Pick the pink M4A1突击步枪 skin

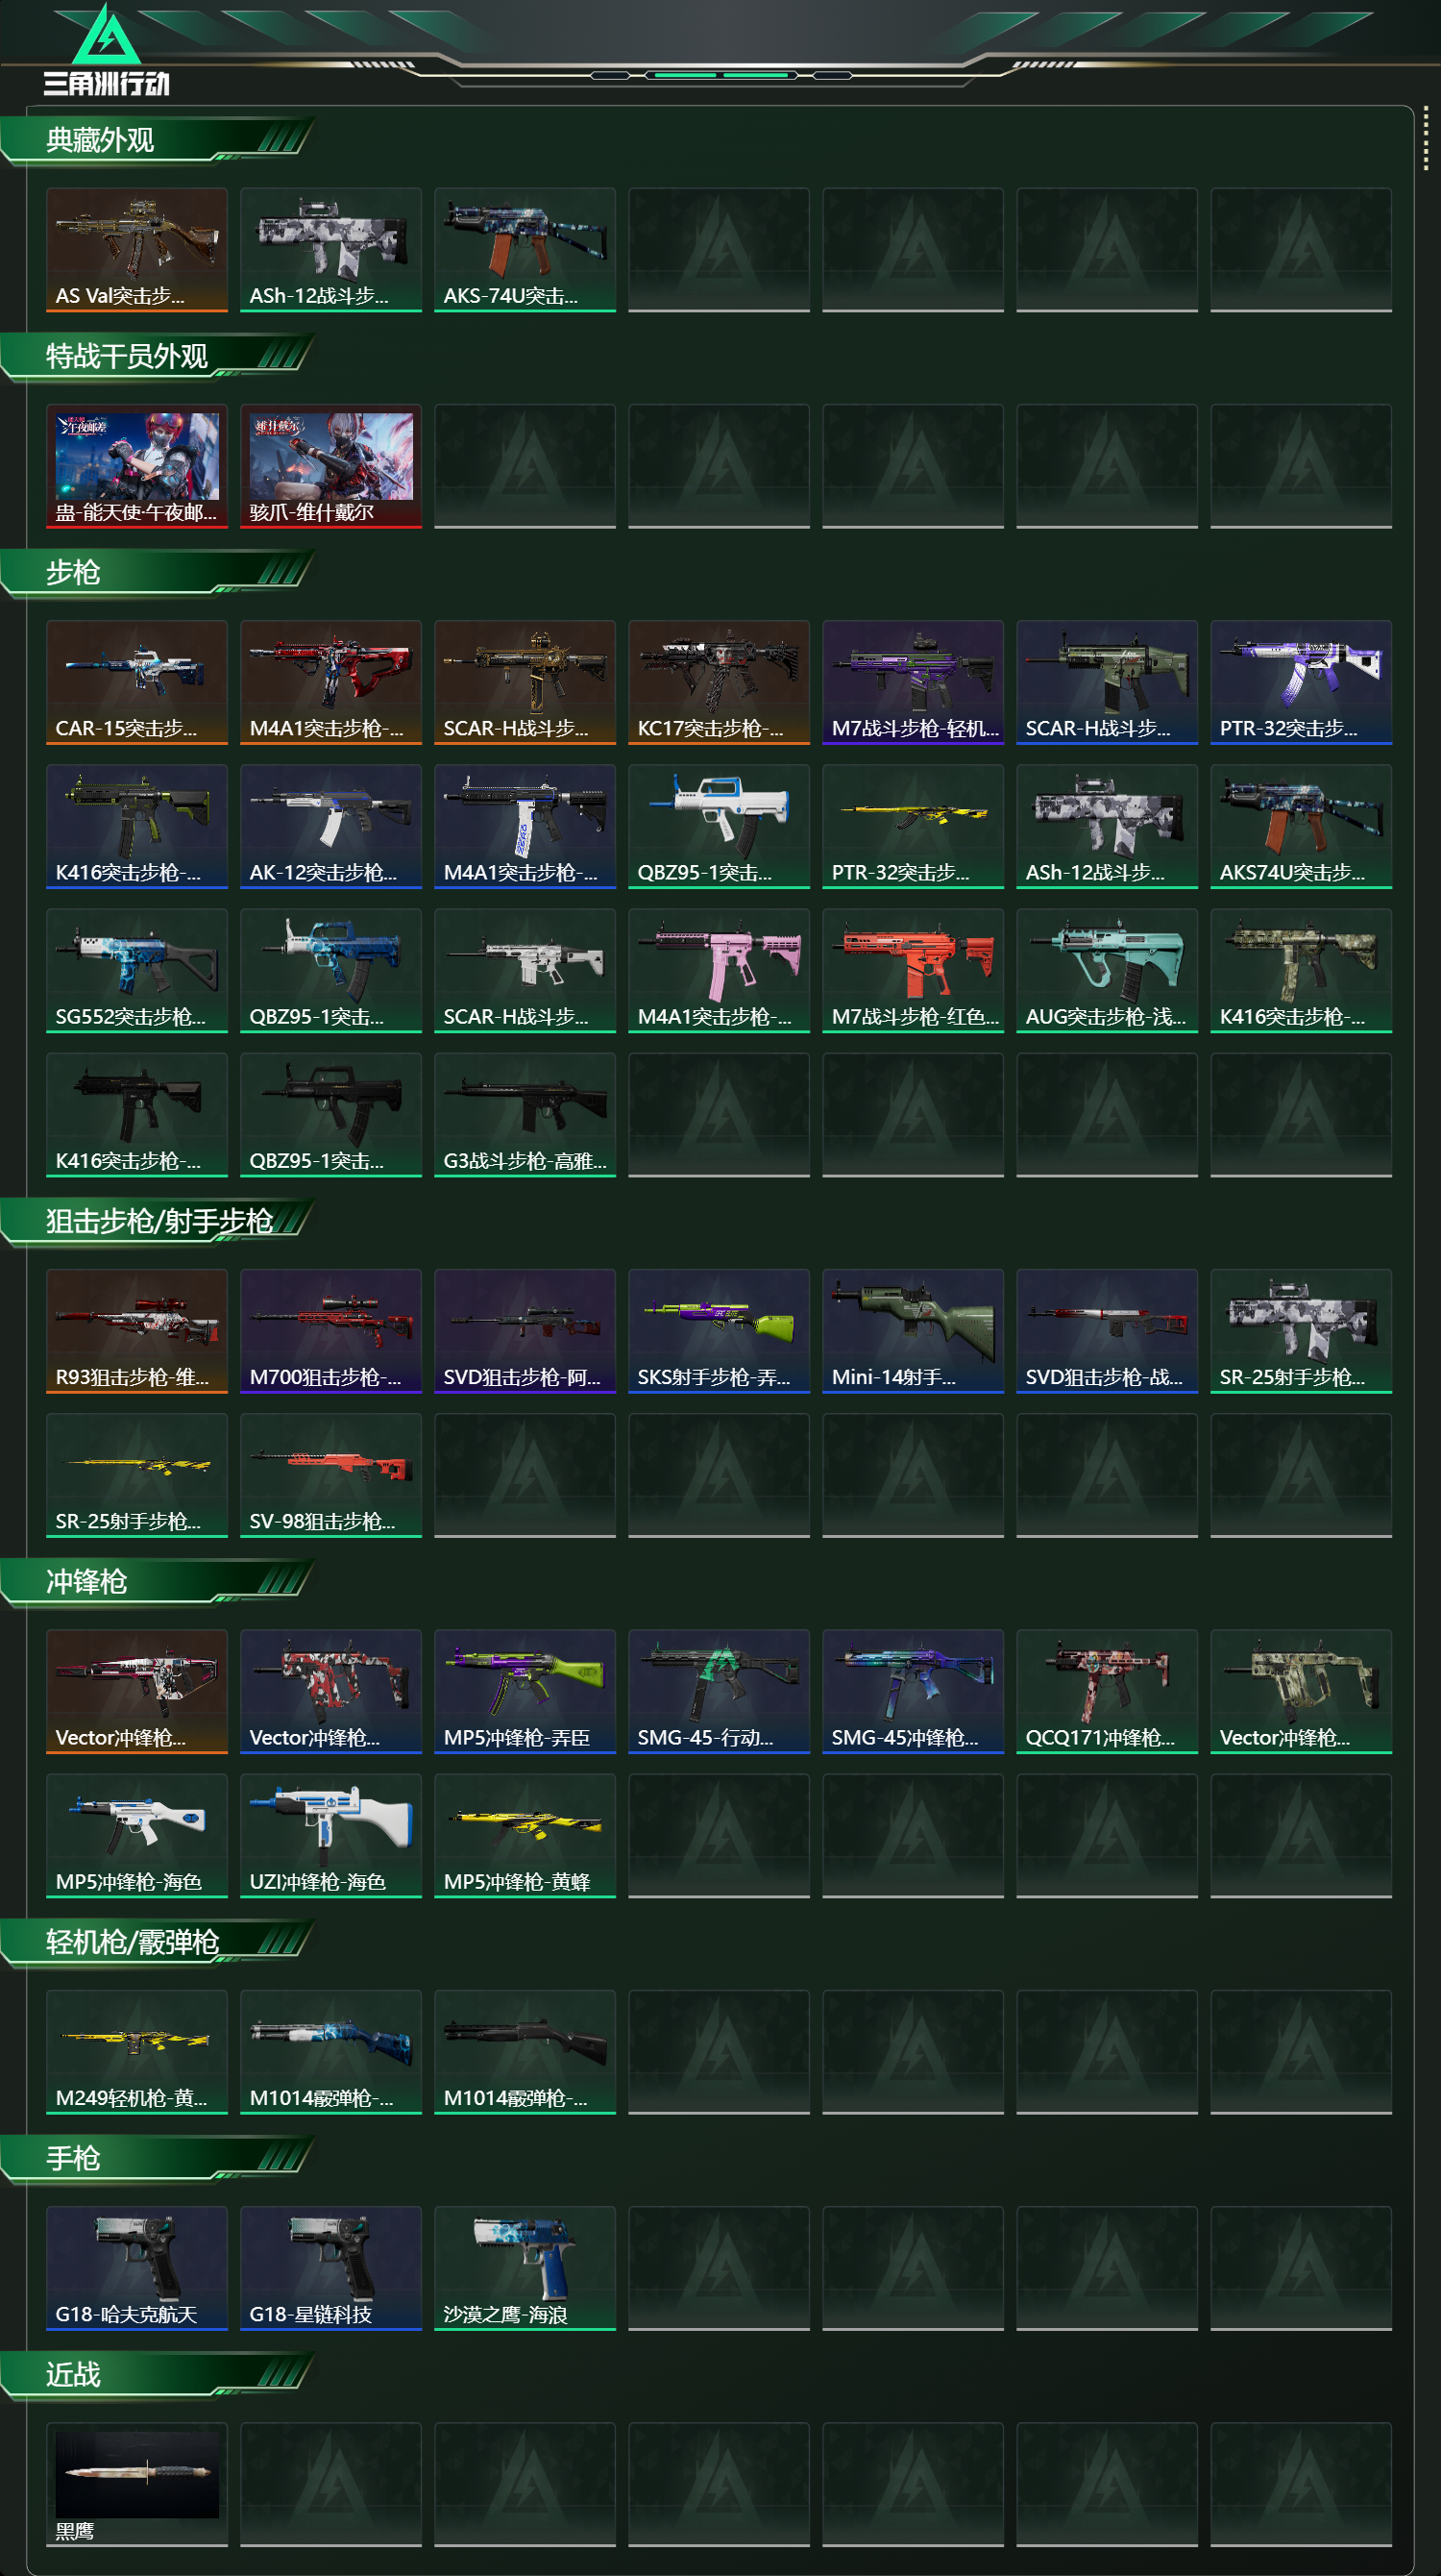(719, 970)
